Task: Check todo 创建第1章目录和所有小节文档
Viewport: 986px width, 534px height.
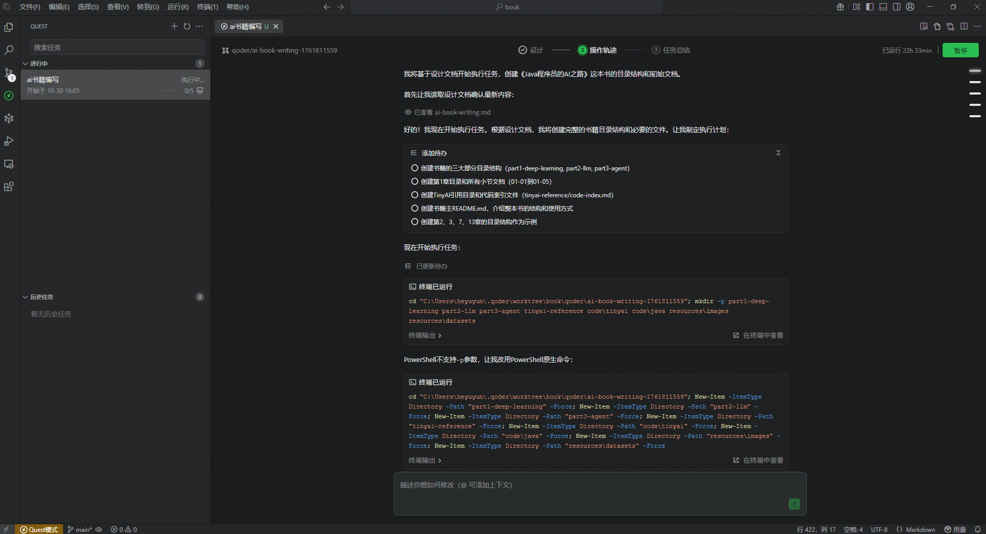Action: [x=414, y=181]
